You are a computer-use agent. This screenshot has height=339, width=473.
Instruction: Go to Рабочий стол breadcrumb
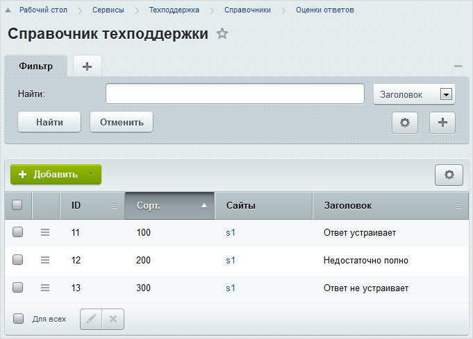pyautogui.click(x=43, y=10)
